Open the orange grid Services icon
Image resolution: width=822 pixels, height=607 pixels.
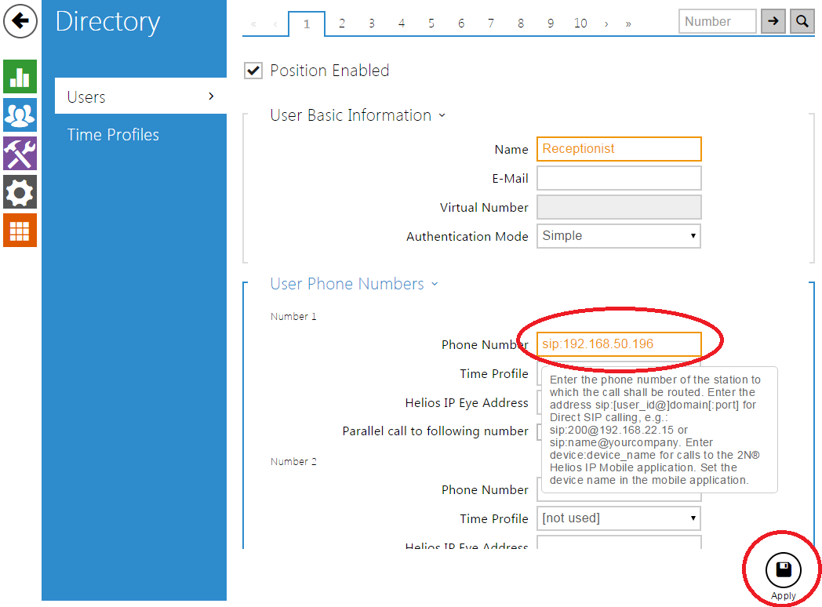[x=20, y=230]
